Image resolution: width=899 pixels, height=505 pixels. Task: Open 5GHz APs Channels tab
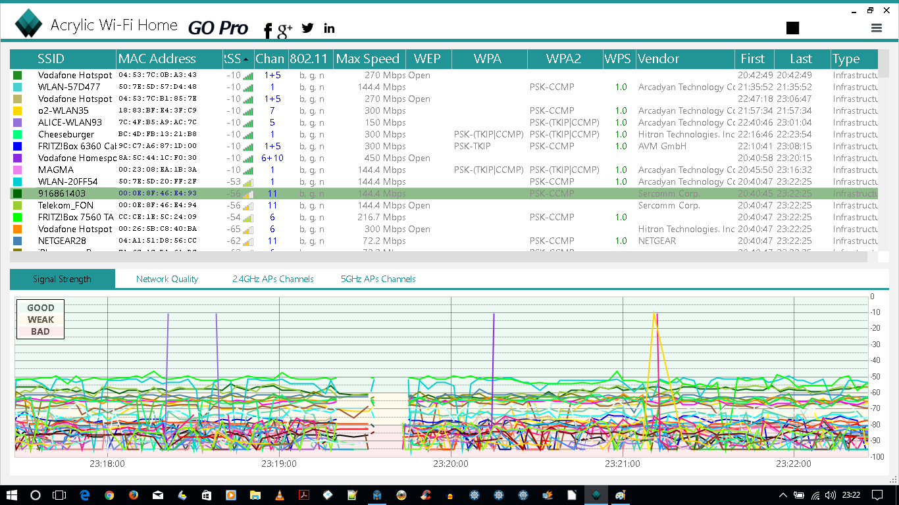[378, 279]
